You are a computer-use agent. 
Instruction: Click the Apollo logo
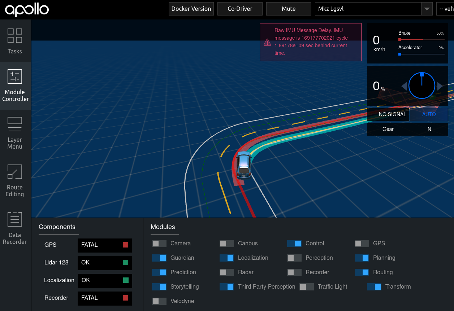(26, 9)
